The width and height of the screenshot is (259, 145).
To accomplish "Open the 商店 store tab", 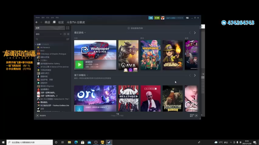I will [x=47, y=22].
